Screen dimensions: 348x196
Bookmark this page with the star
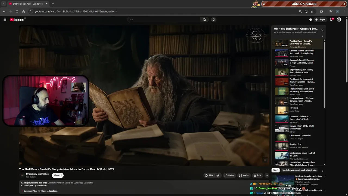point(312,11)
